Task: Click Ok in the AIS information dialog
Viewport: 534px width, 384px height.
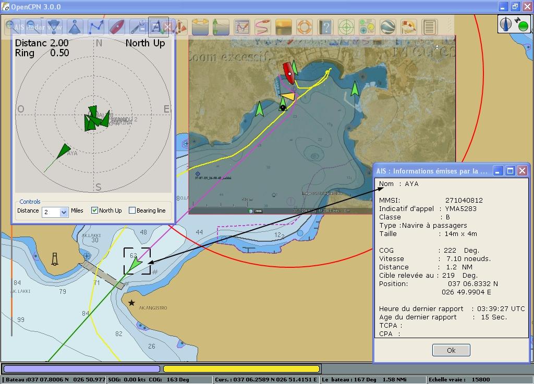Action: point(451,350)
